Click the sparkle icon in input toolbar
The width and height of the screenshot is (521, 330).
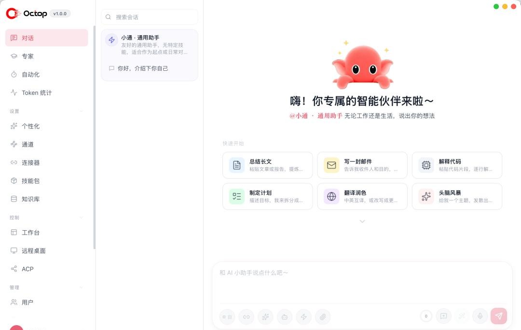click(265, 317)
